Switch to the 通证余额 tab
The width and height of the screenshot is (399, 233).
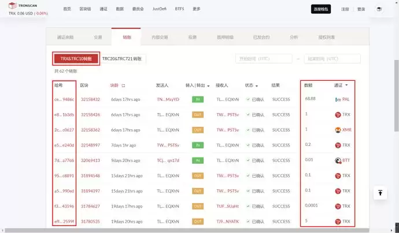point(65,37)
